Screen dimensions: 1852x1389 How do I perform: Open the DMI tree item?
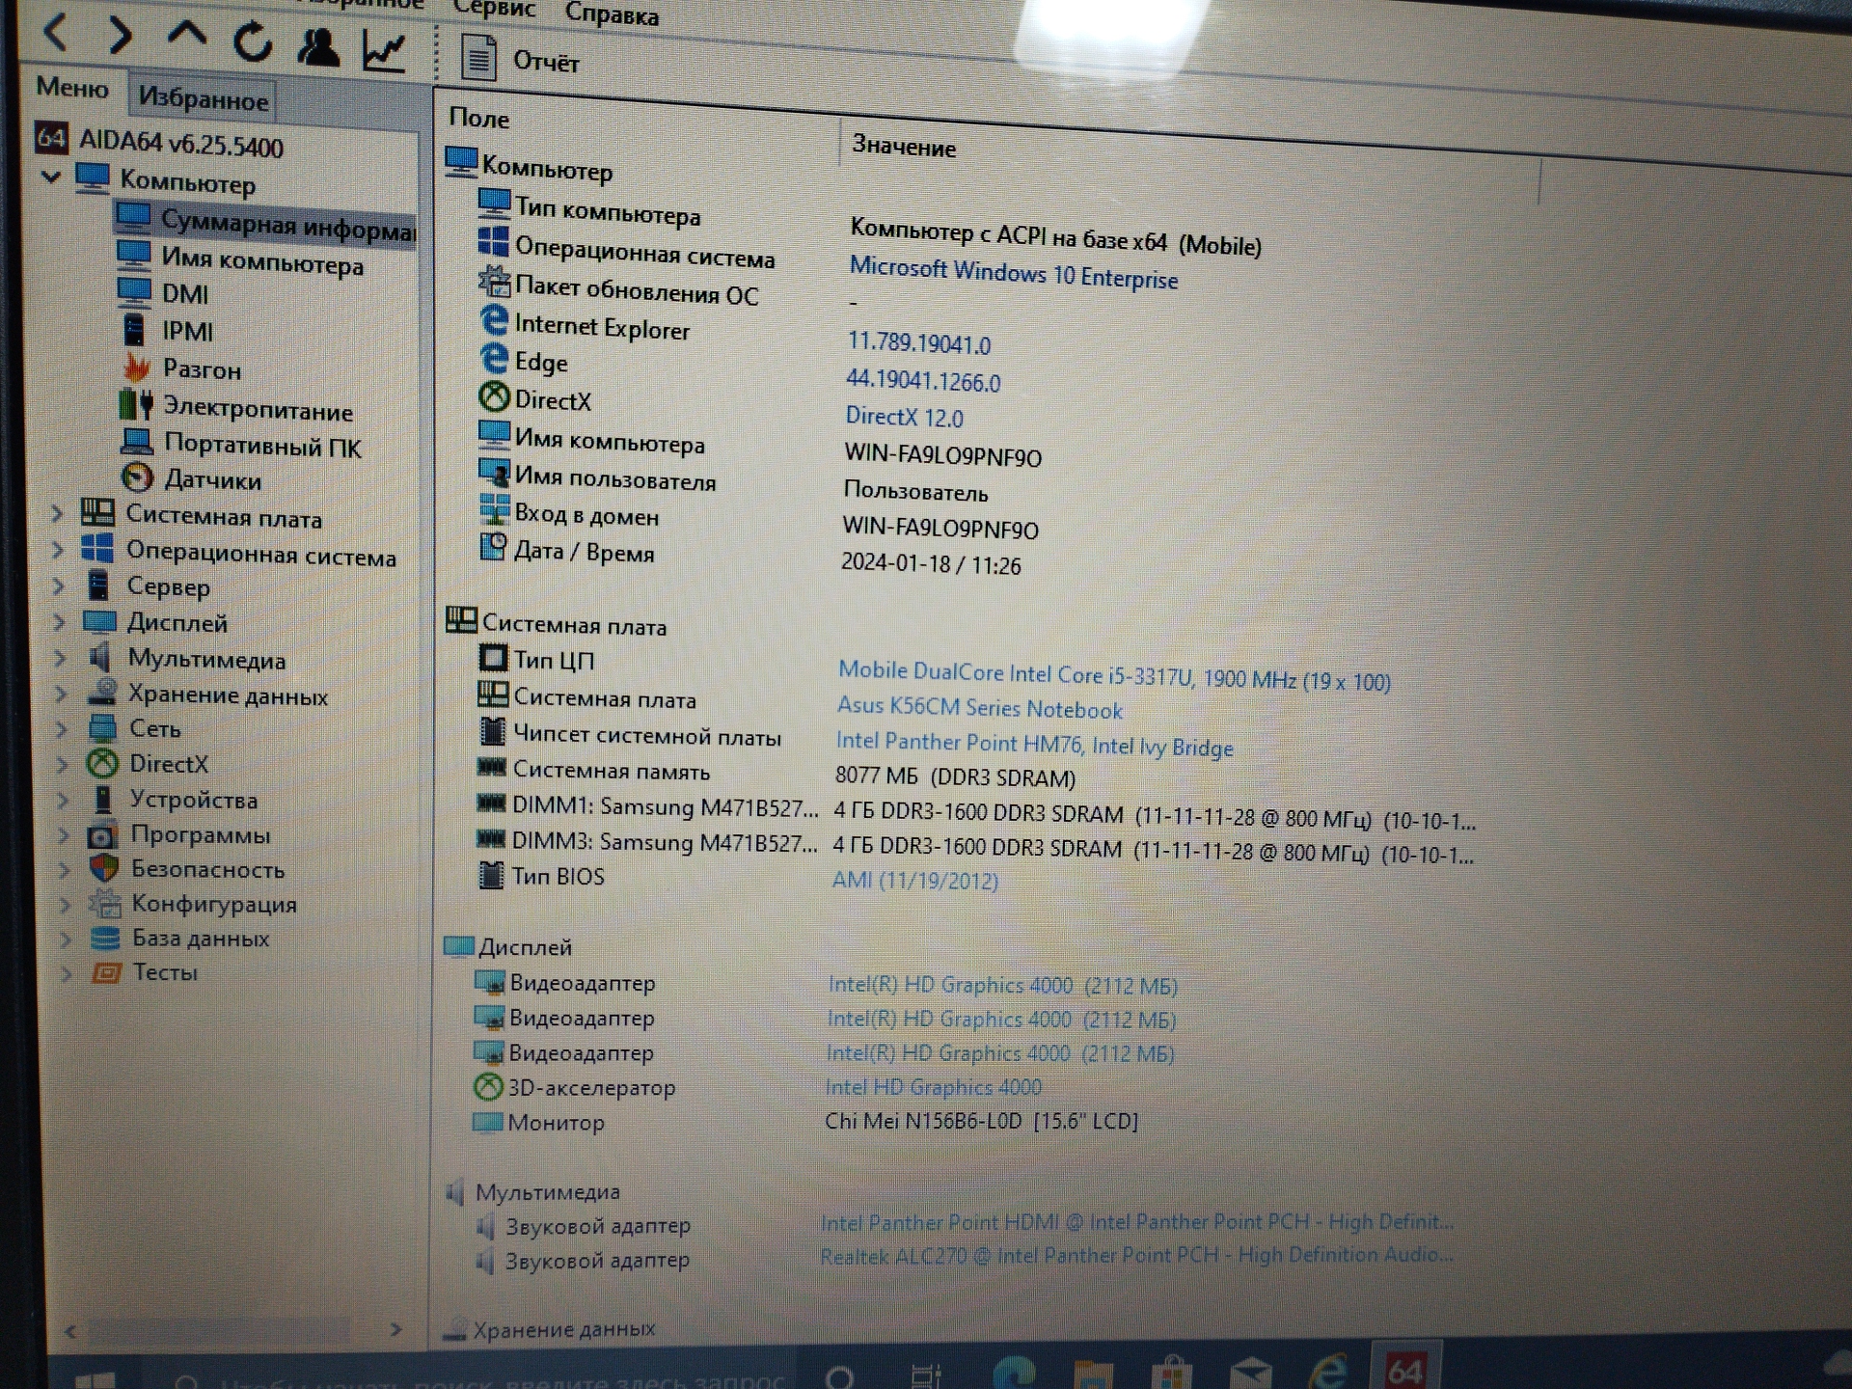click(x=185, y=294)
